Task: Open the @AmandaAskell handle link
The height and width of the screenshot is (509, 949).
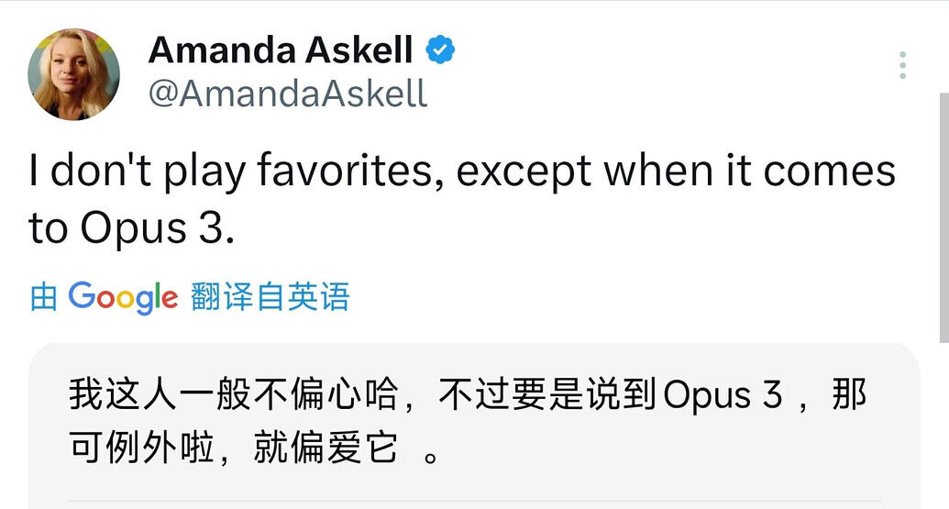Action: (288, 94)
